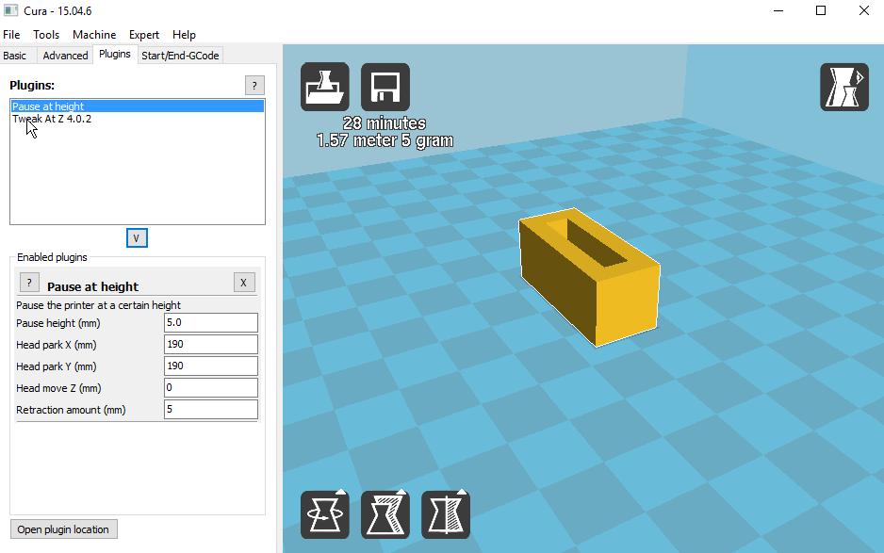The height and width of the screenshot is (553, 884).
Task: Click the Retraction amount (mm) field
Action: pyautogui.click(x=211, y=409)
